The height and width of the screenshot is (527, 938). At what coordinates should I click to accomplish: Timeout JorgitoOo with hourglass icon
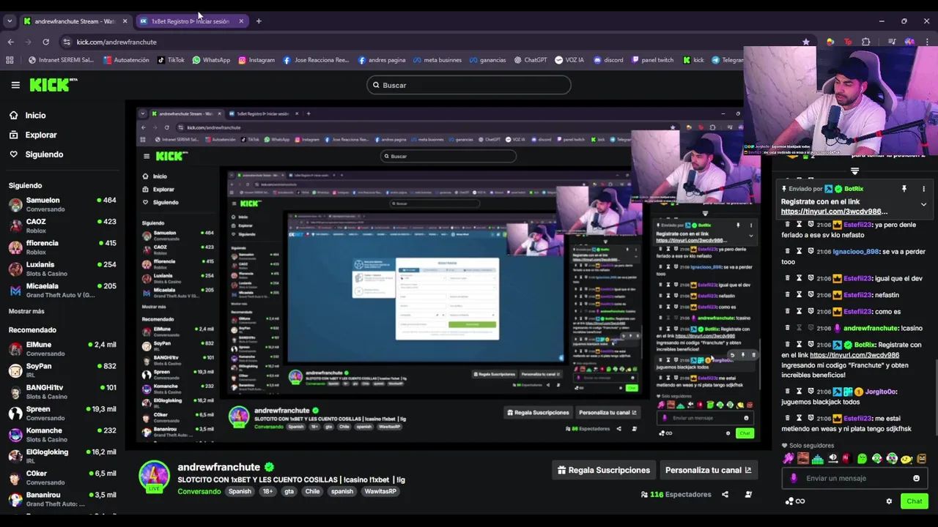[799, 392]
